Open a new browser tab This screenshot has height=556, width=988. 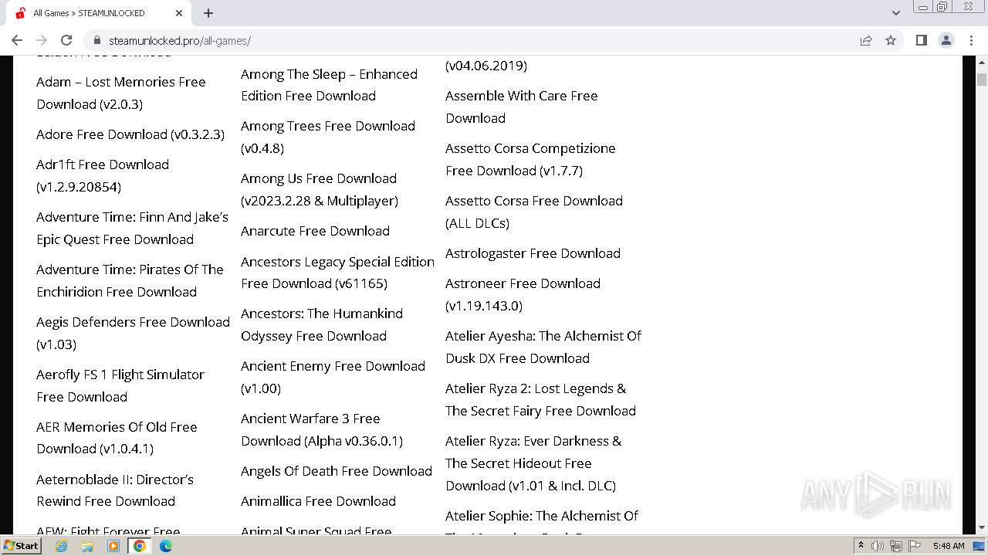click(208, 13)
